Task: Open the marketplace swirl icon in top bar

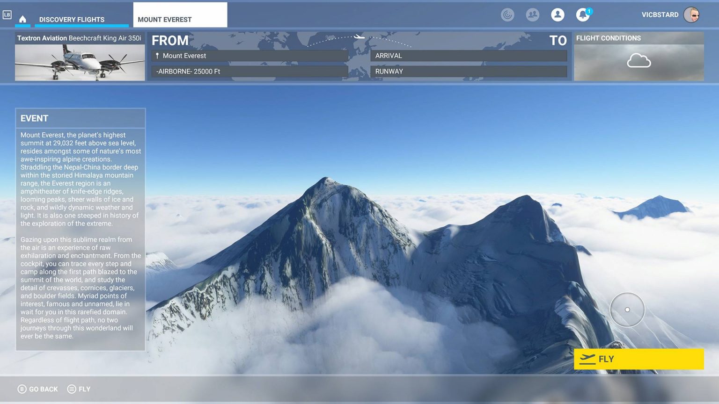Action: [x=507, y=15]
